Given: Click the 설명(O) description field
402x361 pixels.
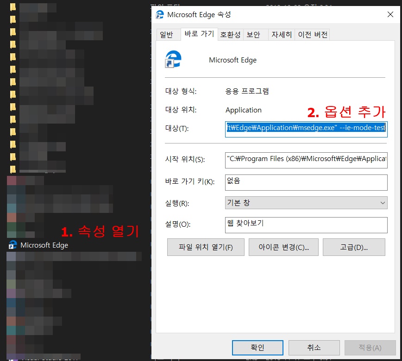Looking at the screenshot, I should tap(306, 225).
